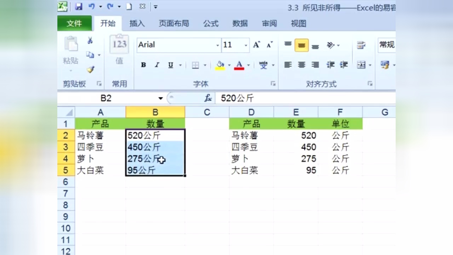Screen dimensions: 453x255
Task: Open the merge and center dropdown arrow
Action: [370, 65]
